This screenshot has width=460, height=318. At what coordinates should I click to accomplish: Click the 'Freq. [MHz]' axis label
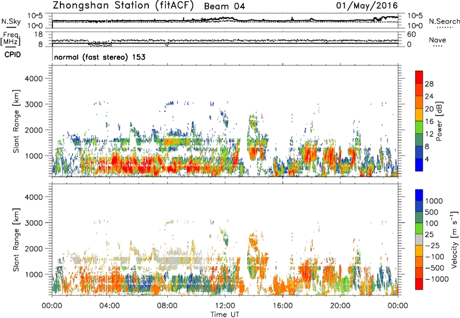pyautogui.click(x=11, y=39)
